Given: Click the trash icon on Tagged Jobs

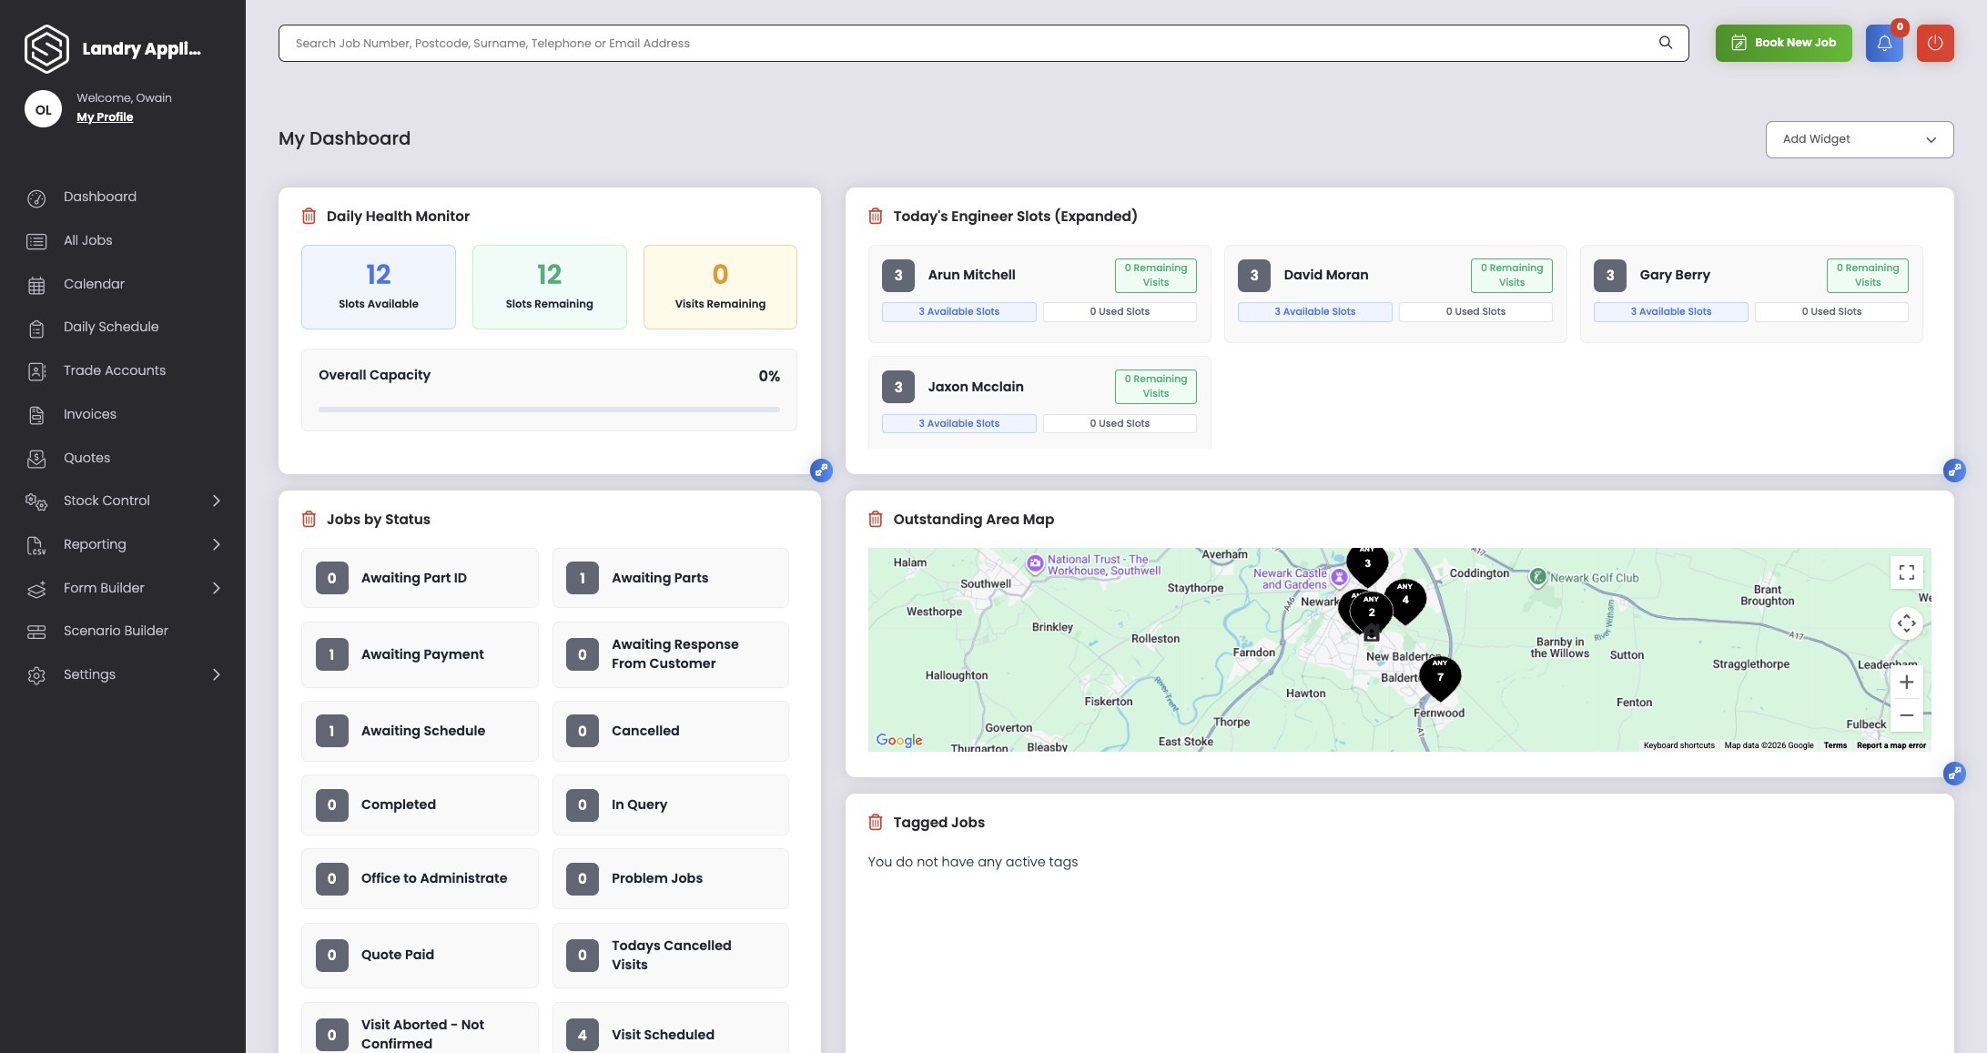Looking at the screenshot, I should [875, 823].
